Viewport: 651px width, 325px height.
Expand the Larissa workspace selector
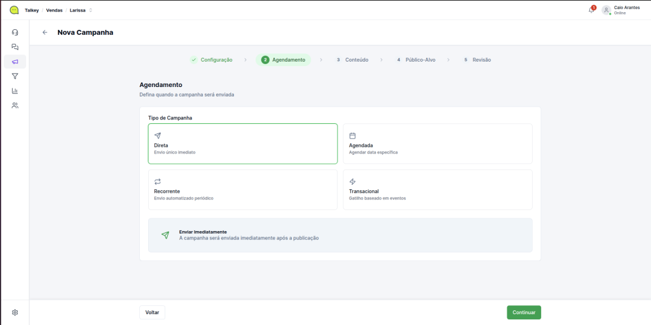click(81, 10)
